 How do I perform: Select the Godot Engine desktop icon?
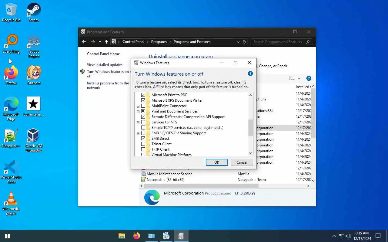(34, 46)
